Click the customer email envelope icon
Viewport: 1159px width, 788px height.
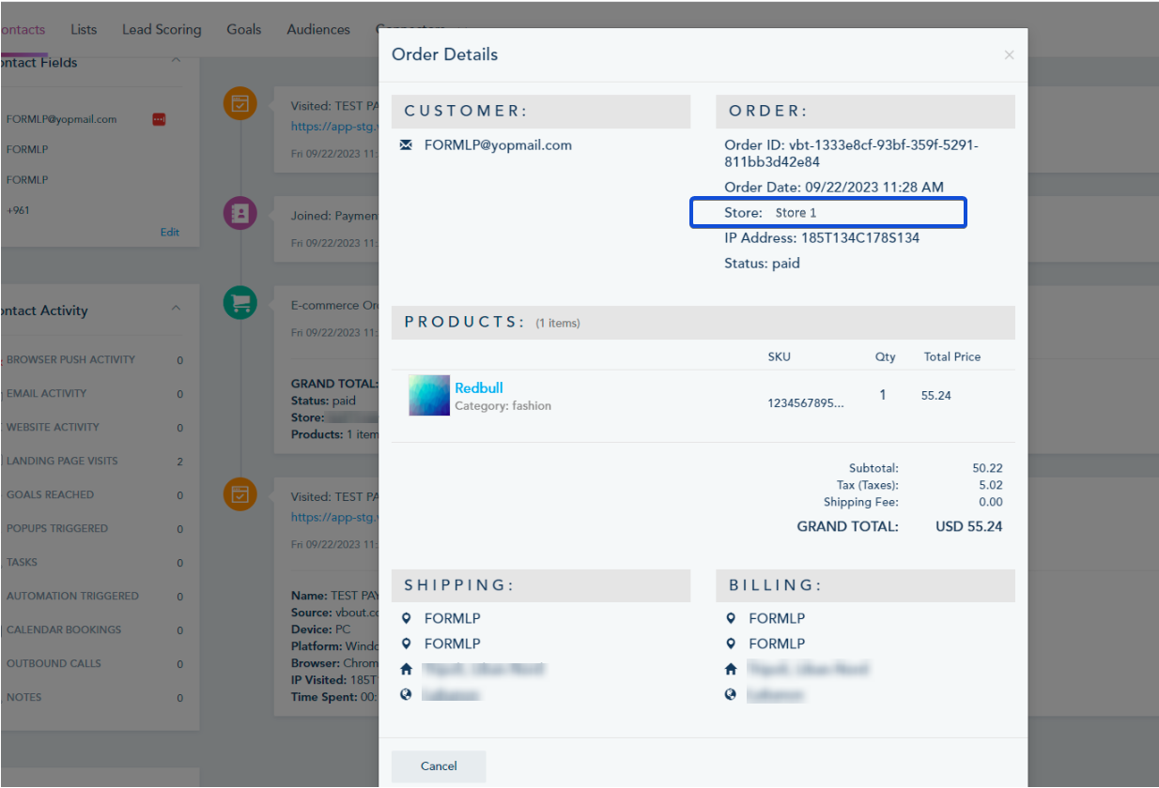click(406, 145)
